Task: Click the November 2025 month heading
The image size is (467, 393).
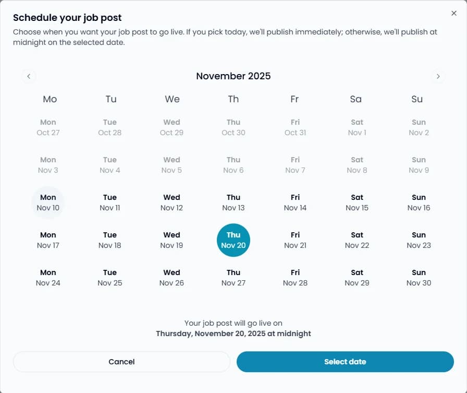Action: tap(233, 76)
